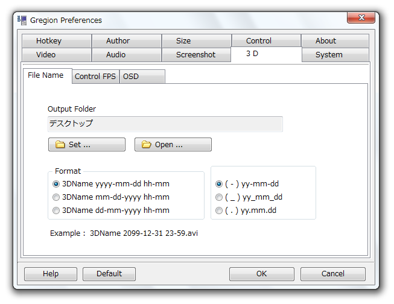Click the Cancel button
394x304 pixels.
[333, 274]
